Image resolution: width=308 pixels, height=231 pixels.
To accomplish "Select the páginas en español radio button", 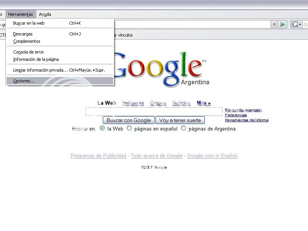I will 129,128.
